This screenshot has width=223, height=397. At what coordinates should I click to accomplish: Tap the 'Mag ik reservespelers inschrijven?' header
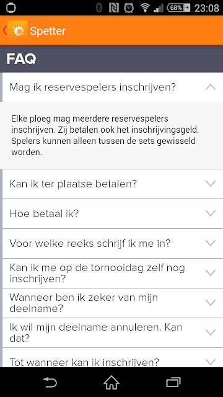tap(113, 87)
